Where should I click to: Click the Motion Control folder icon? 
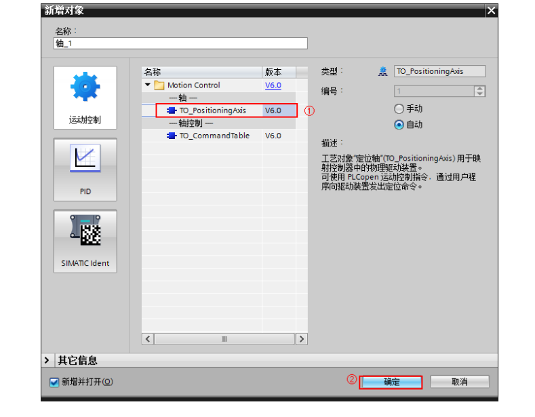(159, 85)
